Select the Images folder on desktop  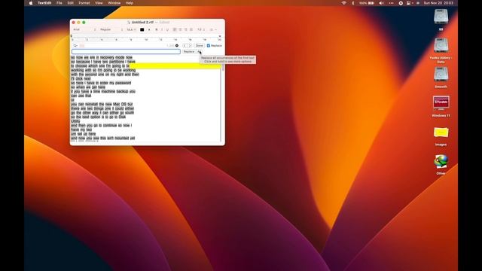pos(441,132)
